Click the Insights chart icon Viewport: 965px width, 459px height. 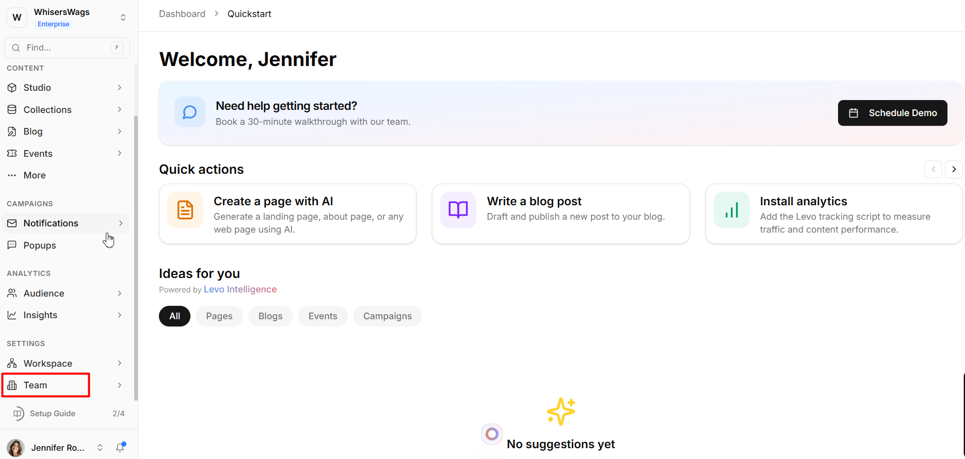pos(12,315)
